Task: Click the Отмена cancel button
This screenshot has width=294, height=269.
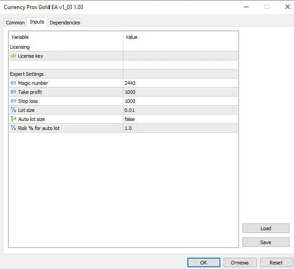Action: click(240, 262)
